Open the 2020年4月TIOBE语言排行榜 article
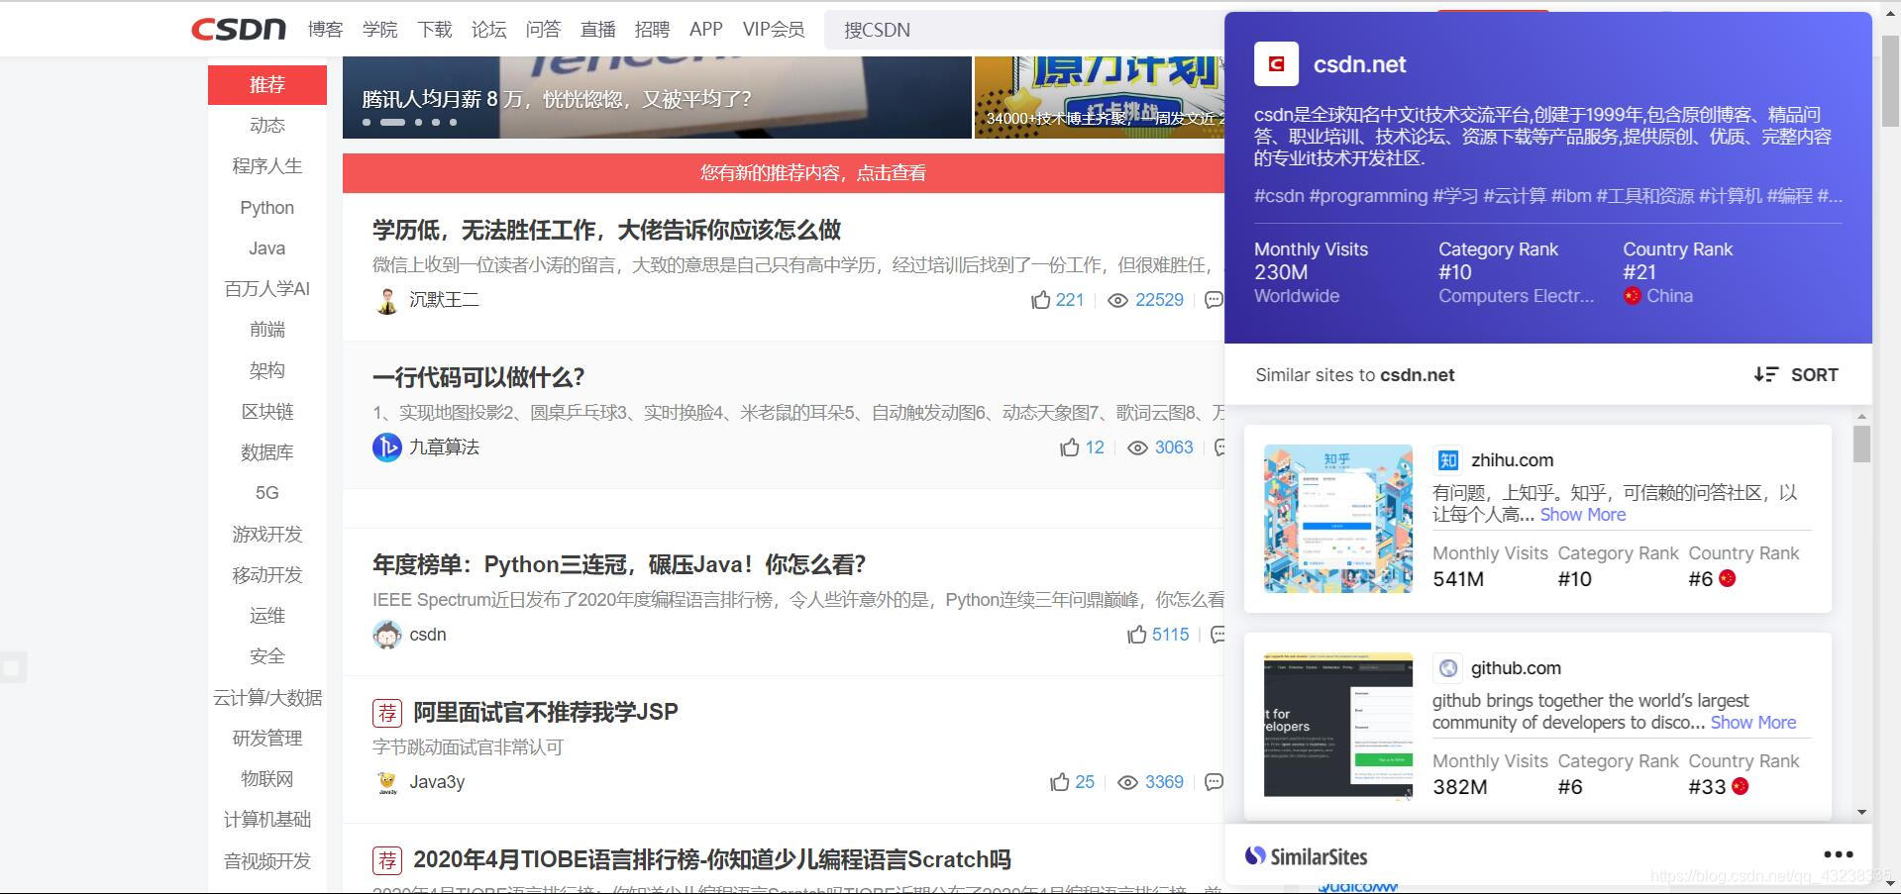The height and width of the screenshot is (894, 1901). (712, 859)
